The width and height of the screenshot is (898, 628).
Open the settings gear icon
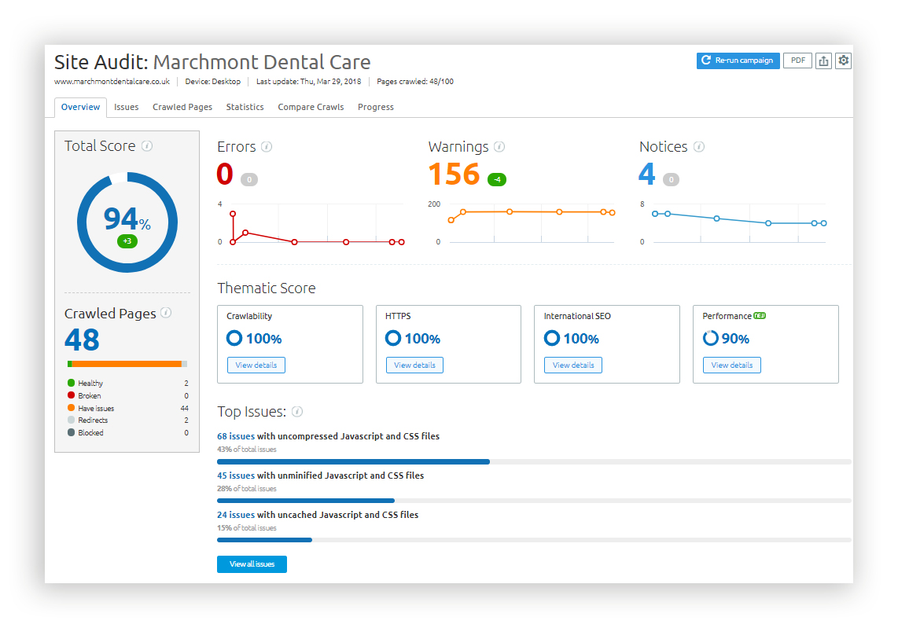(x=844, y=61)
